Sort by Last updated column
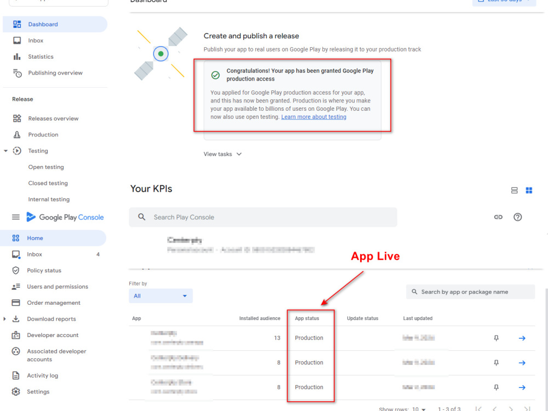This screenshot has width=548, height=411. [418, 318]
